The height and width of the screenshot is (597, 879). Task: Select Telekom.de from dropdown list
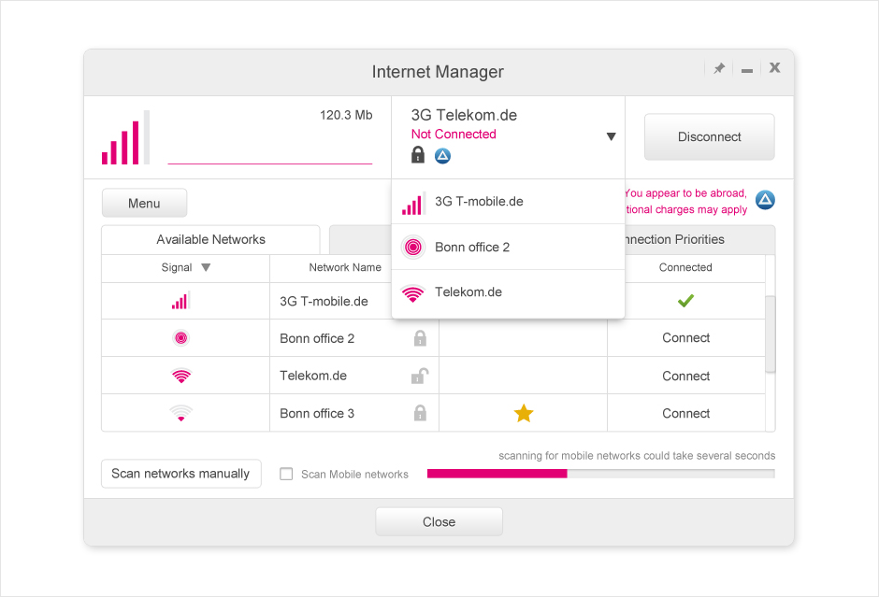(x=508, y=292)
